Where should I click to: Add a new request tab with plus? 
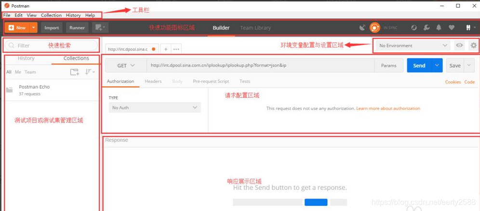point(165,49)
